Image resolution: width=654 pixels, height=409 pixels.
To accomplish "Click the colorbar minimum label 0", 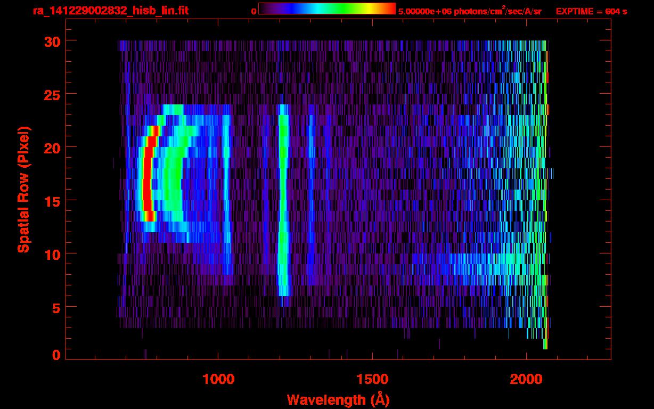I will tap(254, 11).
